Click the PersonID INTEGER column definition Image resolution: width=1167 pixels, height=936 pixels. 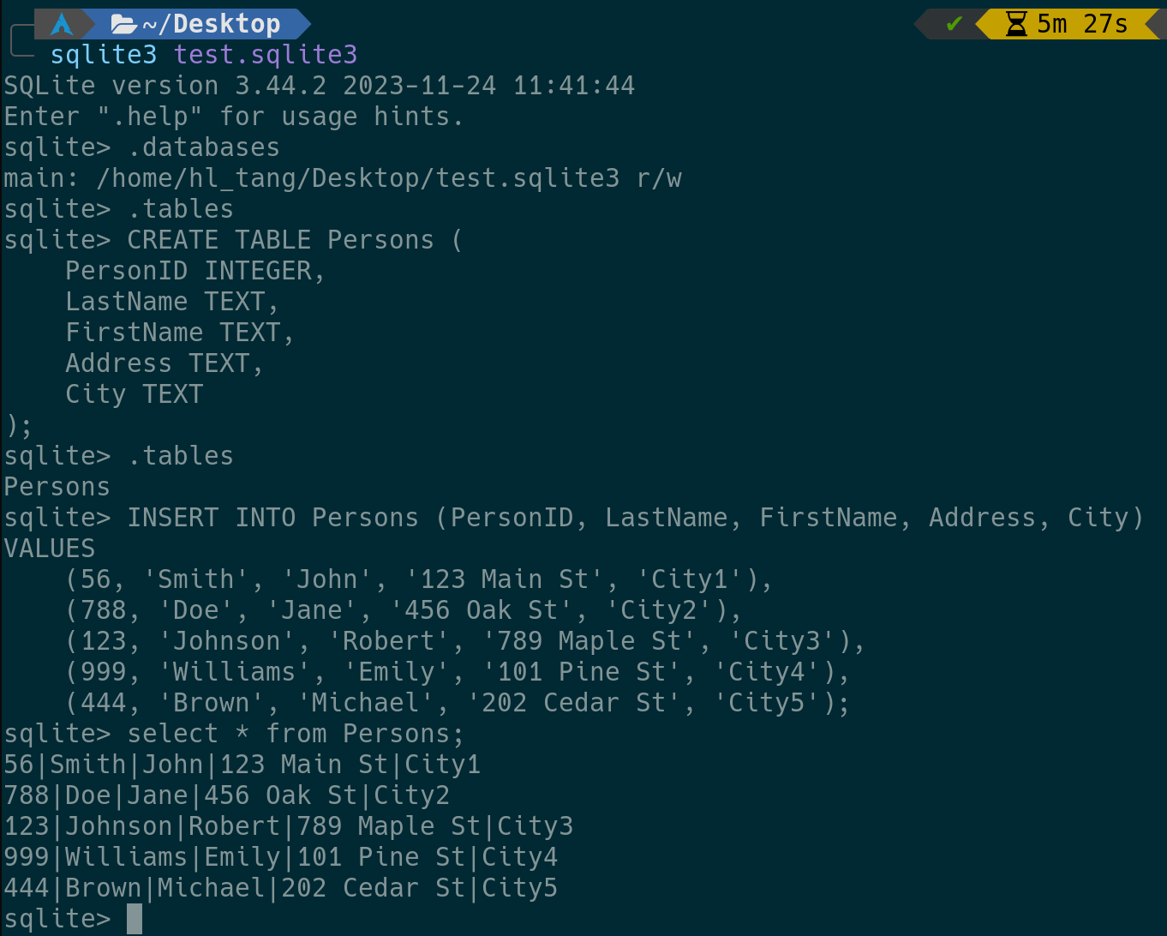194,271
